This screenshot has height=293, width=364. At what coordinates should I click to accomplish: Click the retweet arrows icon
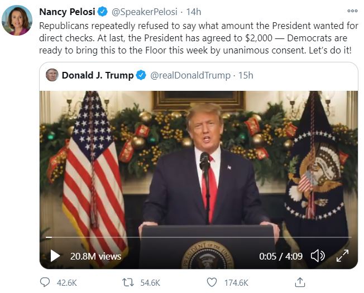(x=128, y=282)
